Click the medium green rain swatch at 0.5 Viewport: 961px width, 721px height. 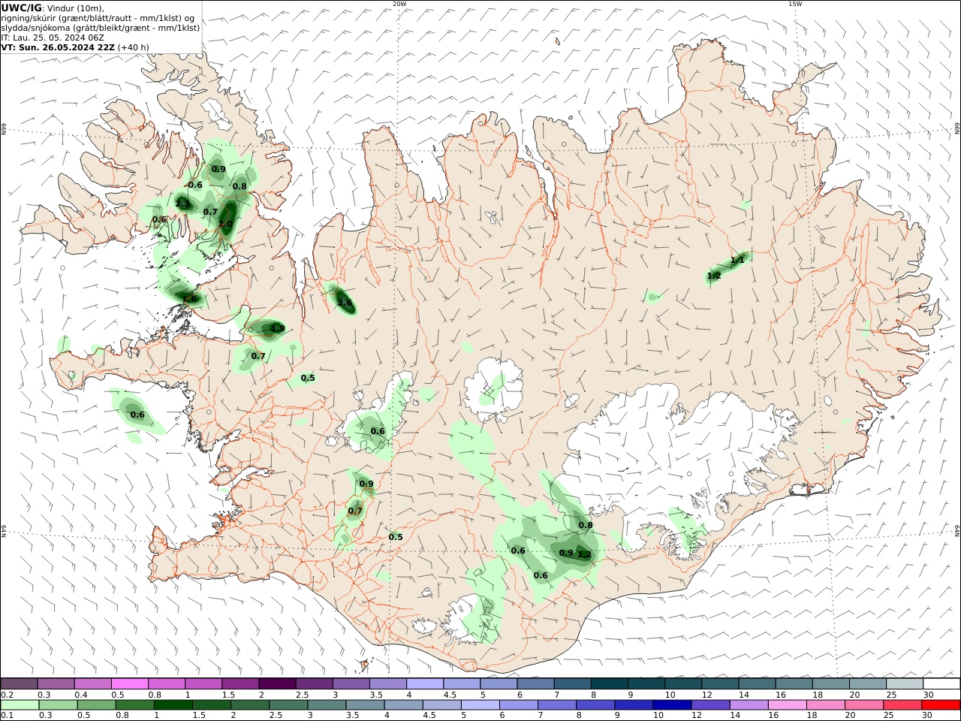tap(96, 705)
